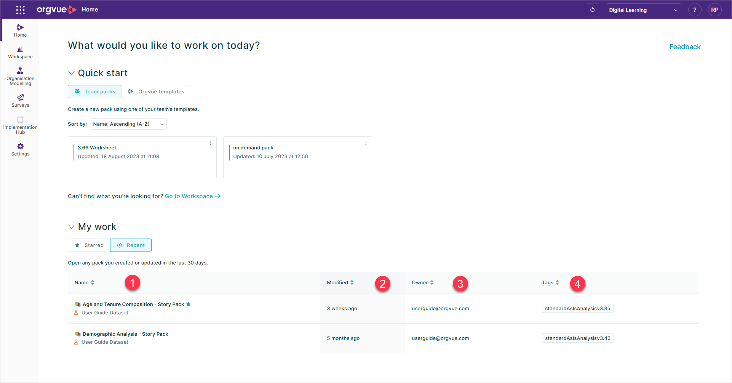Open the Home section in sidebar
This screenshot has height=383, width=732.
[20, 30]
